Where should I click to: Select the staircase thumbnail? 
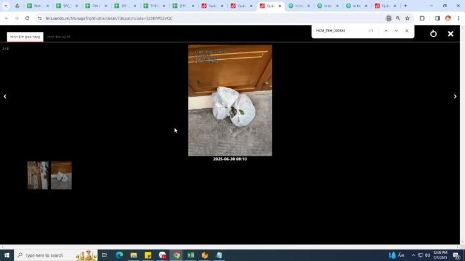[x=38, y=175]
